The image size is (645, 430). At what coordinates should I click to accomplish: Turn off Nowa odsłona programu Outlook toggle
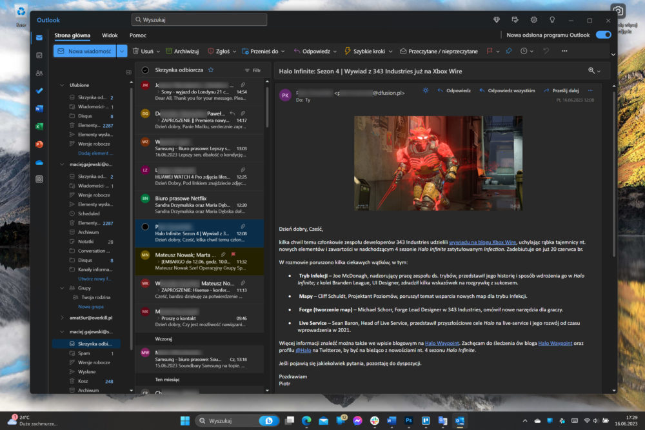[604, 35]
